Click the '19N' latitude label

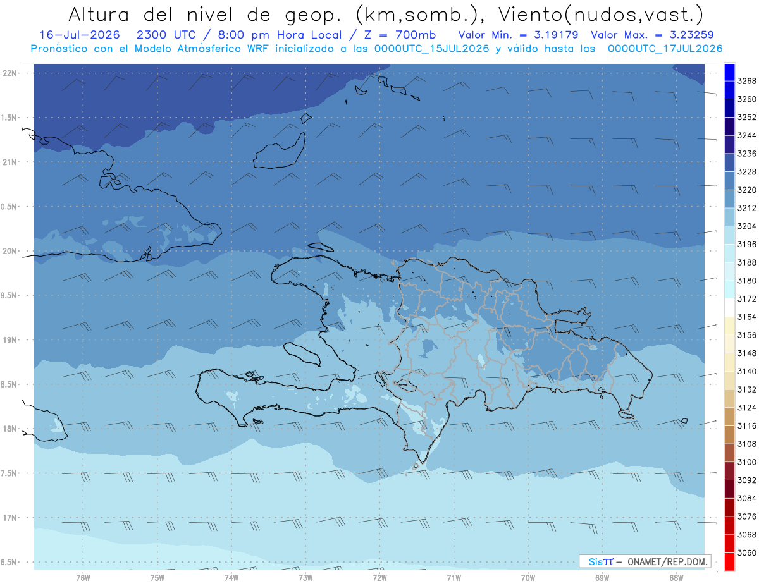click(9, 339)
